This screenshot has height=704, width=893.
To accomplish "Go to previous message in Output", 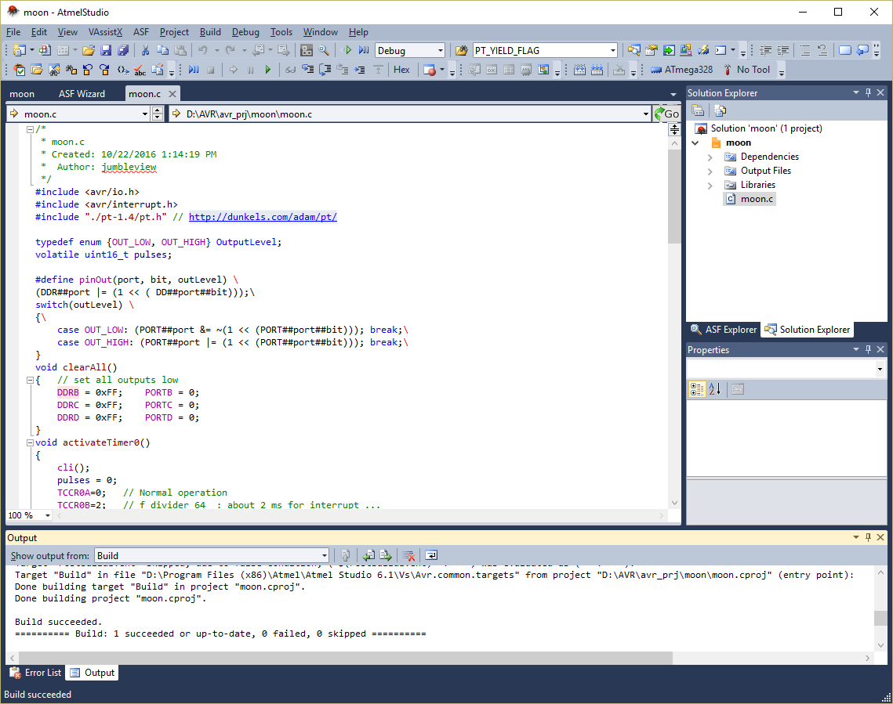I will pyautogui.click(x=368, y=555).
